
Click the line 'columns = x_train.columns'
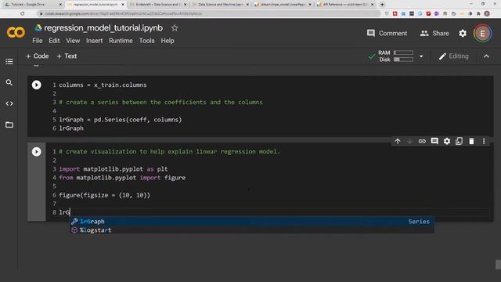click(x=103, y=85)
